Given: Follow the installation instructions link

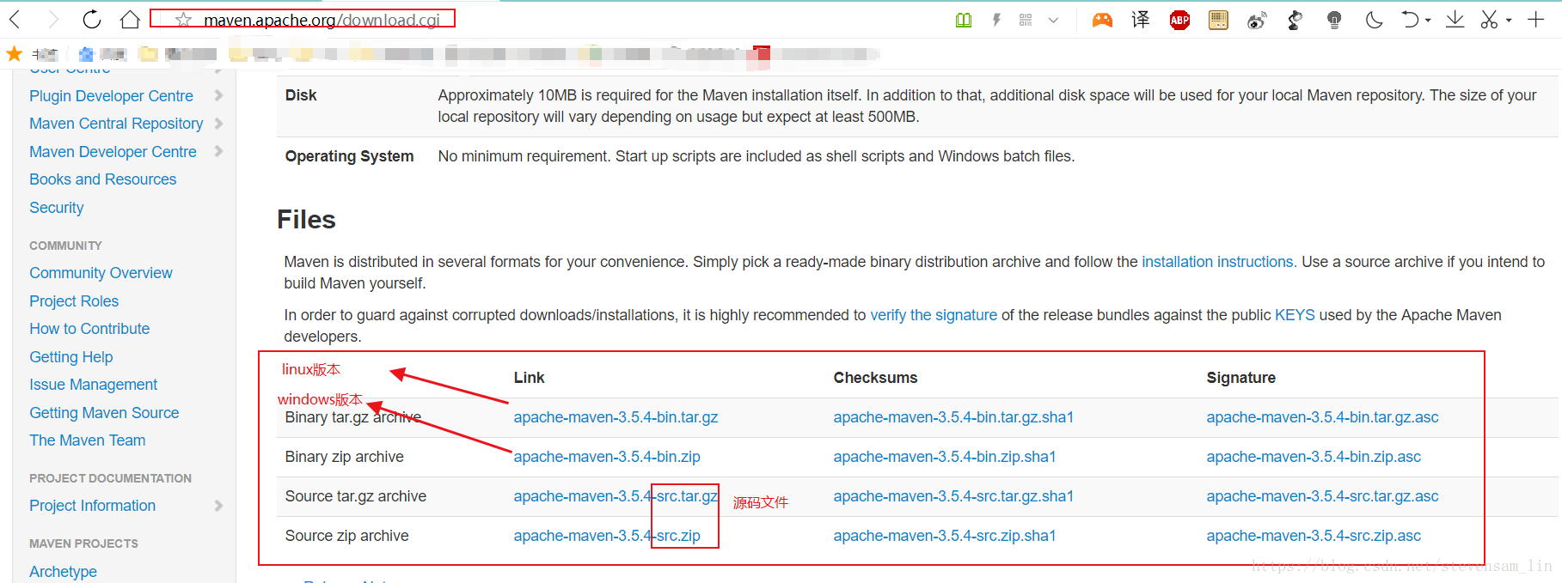Looking at the screenshot, I should point(1217,262).
